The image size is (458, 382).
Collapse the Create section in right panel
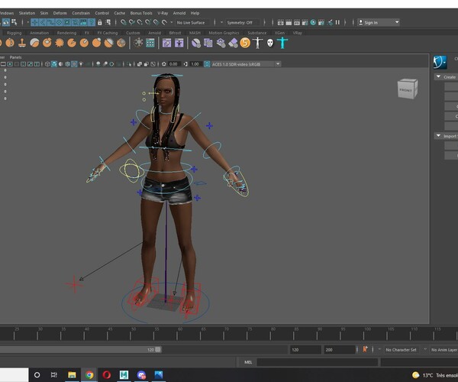click(438, 76)
